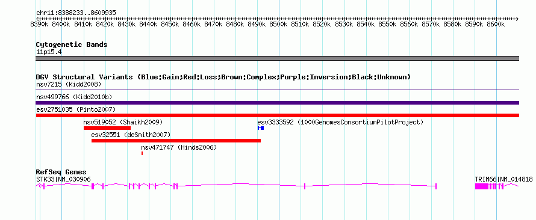Click the DGV Structural Variants track title
Viewport: 536px width, 220px height.
pyautogui.click(x=223, y=77)
